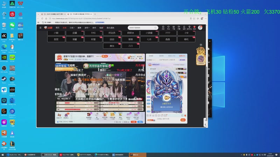Click the orange 发送 send button in chat
280x157 pixels.
point(183,120)
